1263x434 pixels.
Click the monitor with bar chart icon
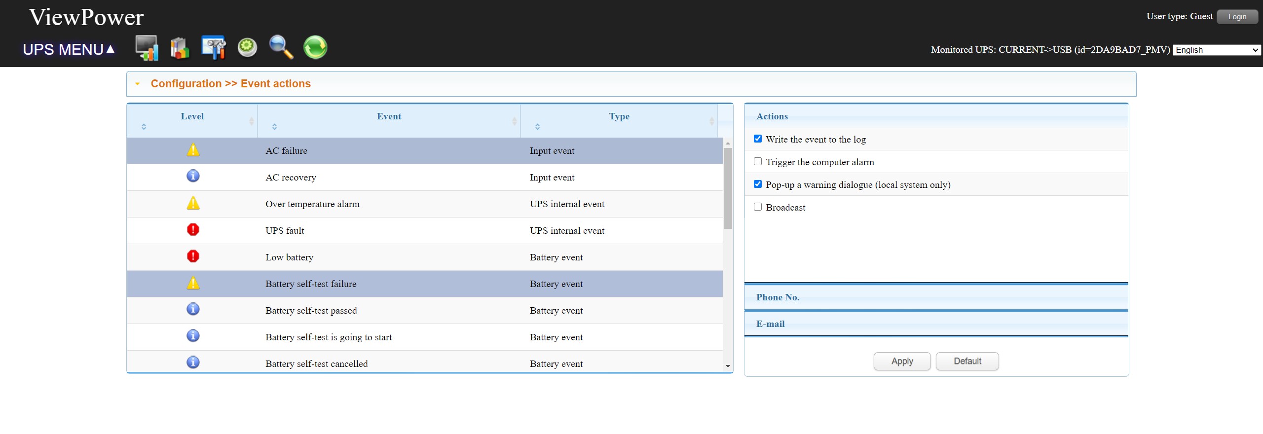tap(147, 48)
